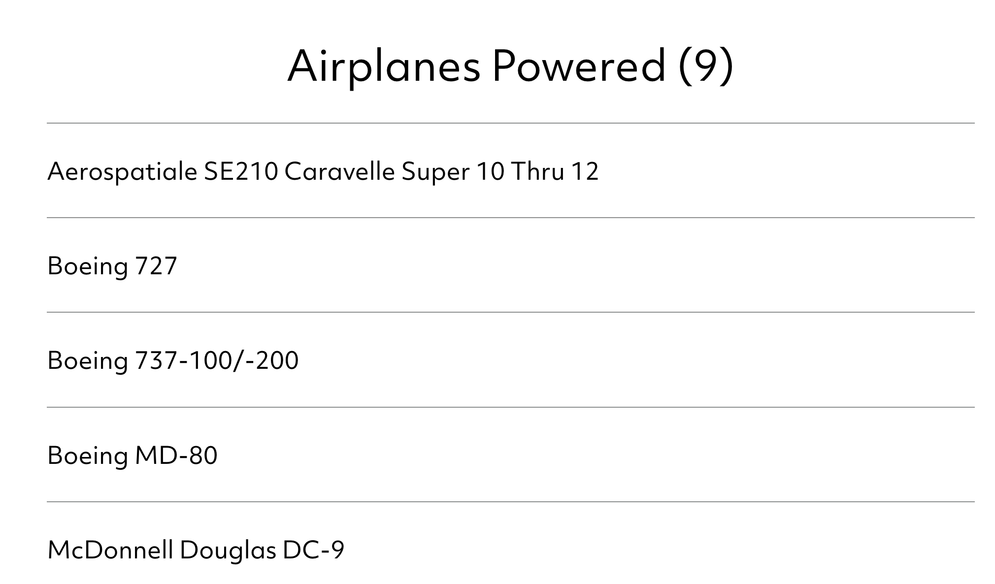Click the '737-100/-200' model number
This screenshot has height=584, width=995.
point(217,360)
